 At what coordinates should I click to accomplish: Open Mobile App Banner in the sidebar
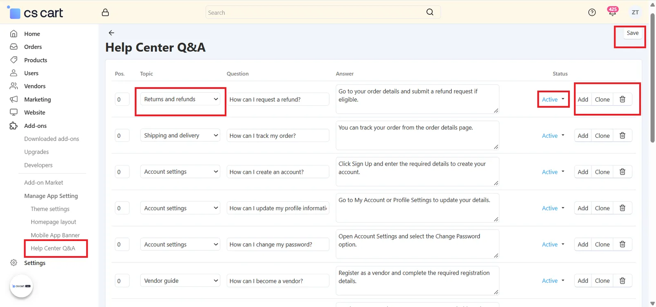tap(55, 235)
